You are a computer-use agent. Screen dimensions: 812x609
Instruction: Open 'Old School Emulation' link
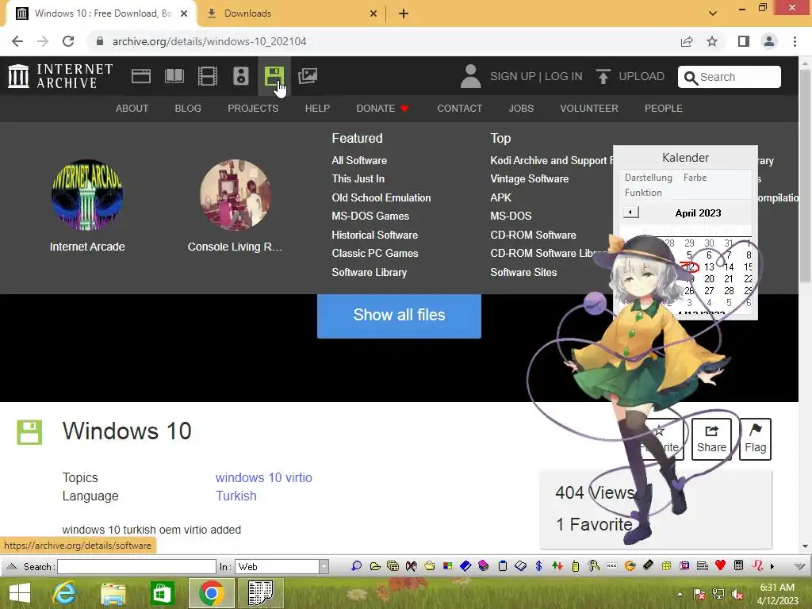(x=381, y=197)
